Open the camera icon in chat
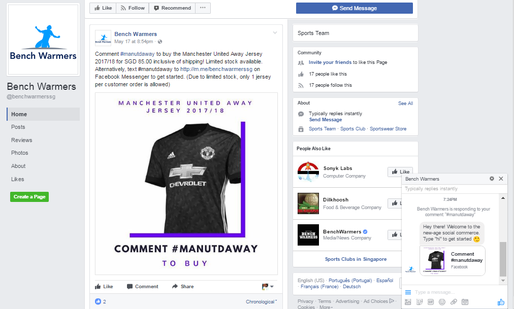Image resolution: width=514 pixels, height=309 pixels. 465,302
